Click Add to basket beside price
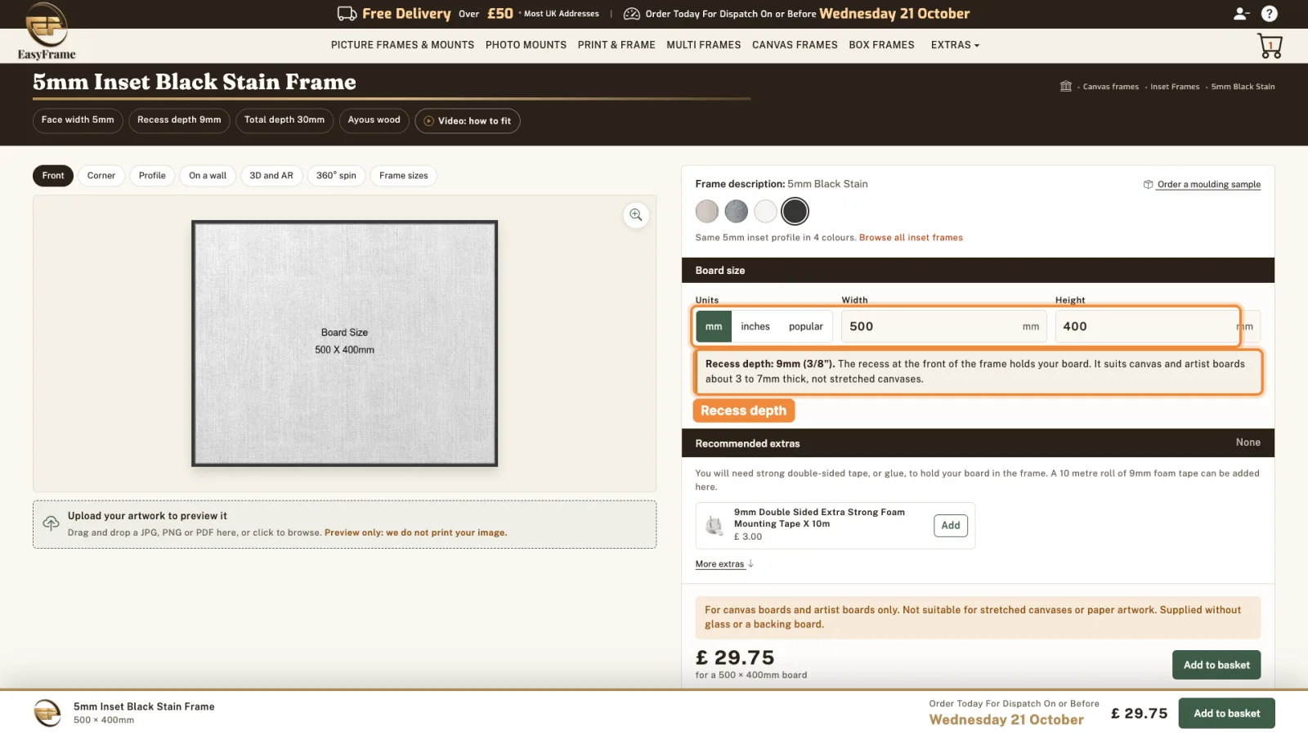Image resolution: width=1308 pixels, height=736 pixels. tap(1216, 665)
